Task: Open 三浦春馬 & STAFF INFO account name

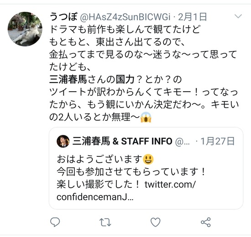Action: coord(122,141)
